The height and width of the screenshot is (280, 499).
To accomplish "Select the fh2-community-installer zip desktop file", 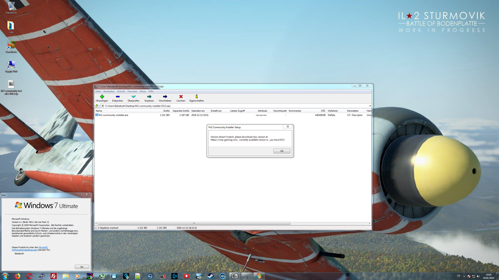I will coord(11,87).
